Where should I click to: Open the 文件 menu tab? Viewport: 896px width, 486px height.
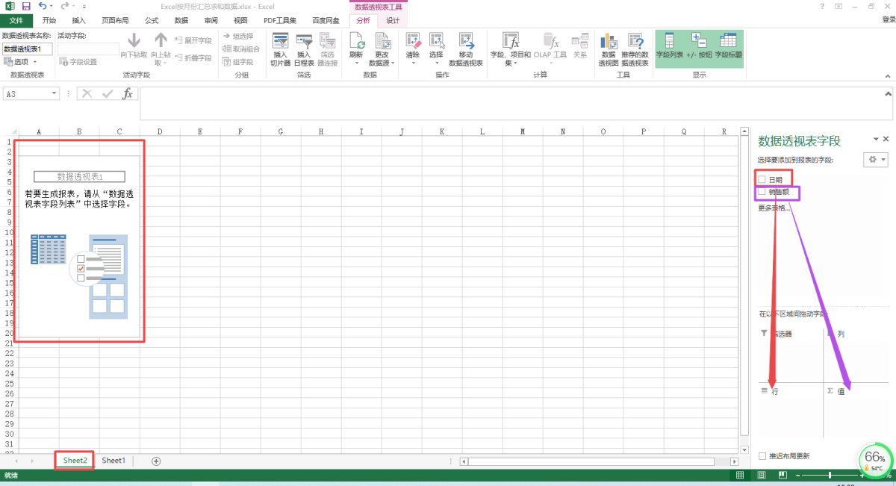[16, 21]
